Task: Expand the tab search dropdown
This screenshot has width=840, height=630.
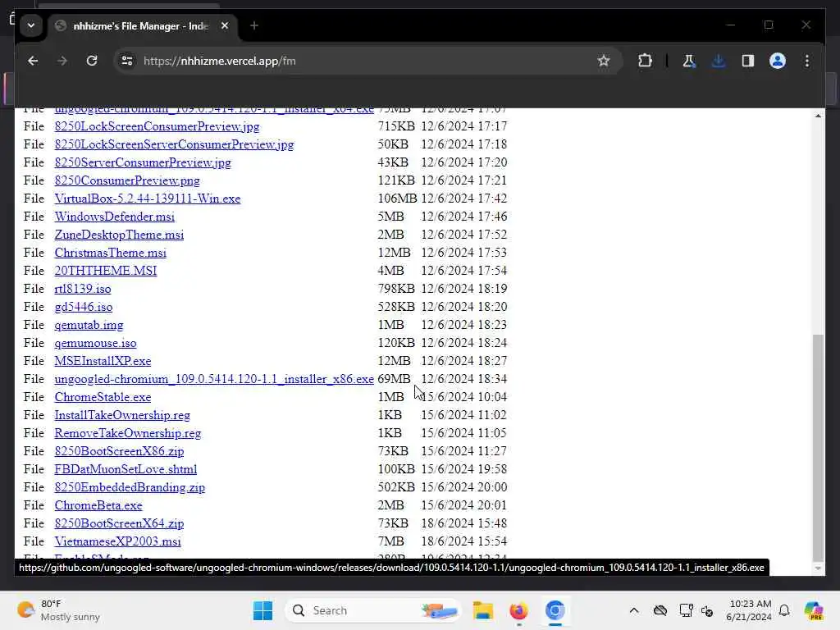Action: [x=31, y=25]
